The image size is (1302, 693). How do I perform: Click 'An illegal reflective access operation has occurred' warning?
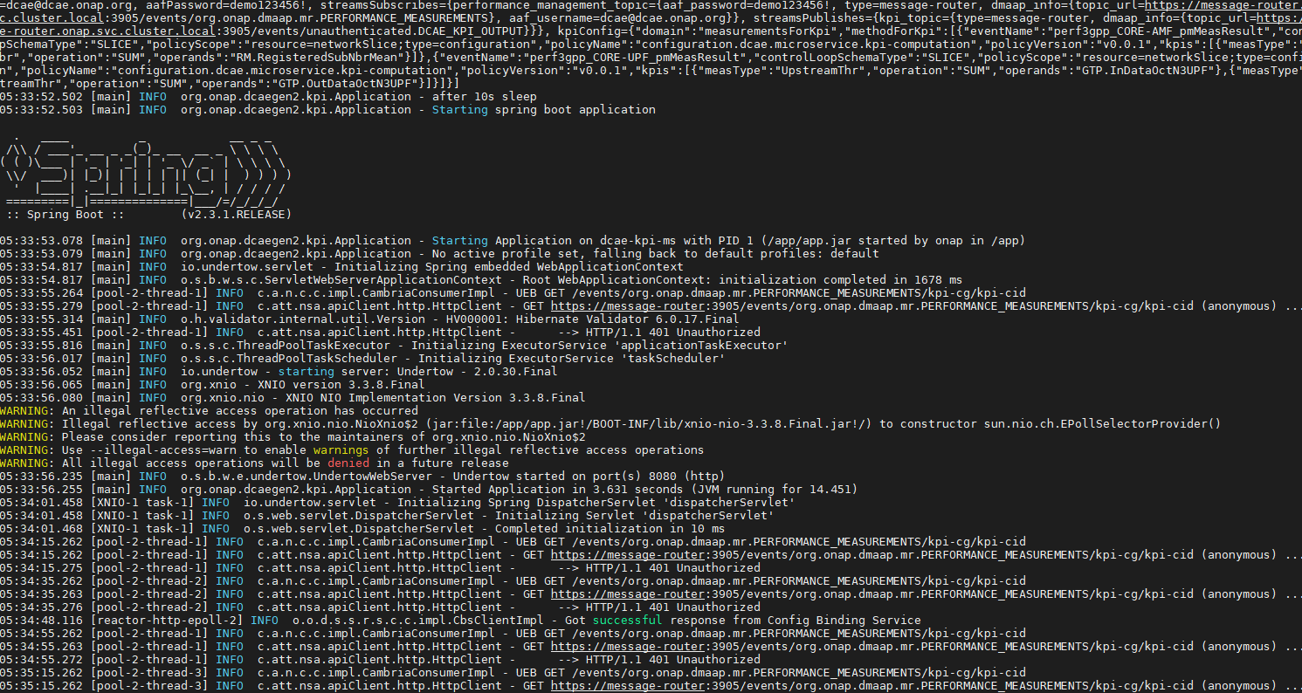(x=240, y=411)
